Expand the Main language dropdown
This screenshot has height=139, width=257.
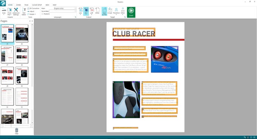tap(65, 8)
